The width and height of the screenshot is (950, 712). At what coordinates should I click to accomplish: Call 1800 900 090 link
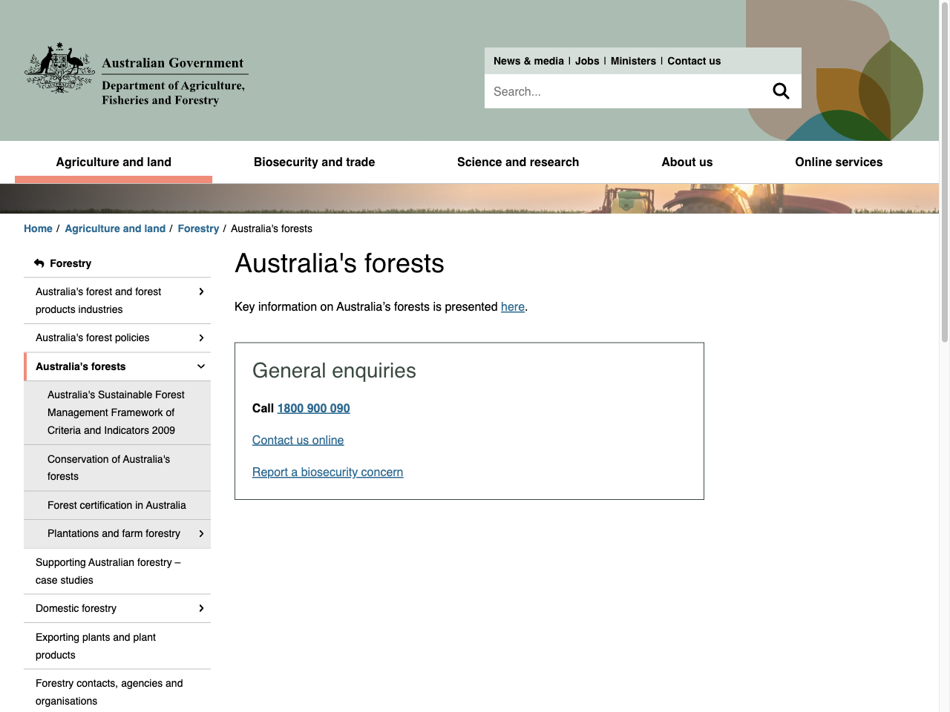pos(313,408)
